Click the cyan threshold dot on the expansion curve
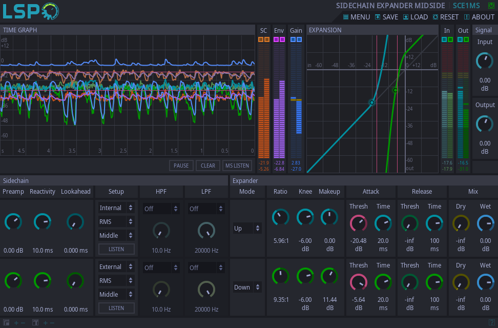 click(x=371, y=102)
